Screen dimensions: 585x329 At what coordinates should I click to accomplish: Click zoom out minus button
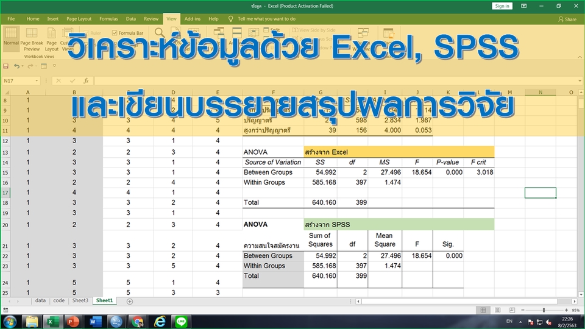pos(523,310)
